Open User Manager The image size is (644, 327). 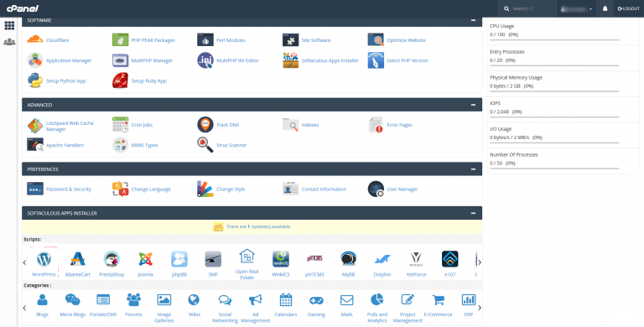point(392,189)
